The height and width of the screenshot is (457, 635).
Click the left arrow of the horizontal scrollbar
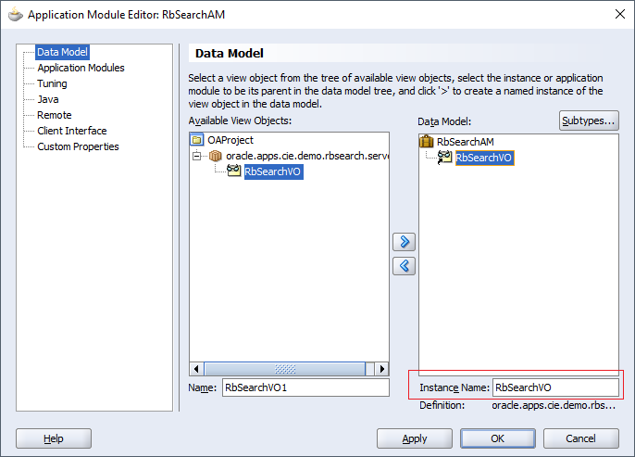point(197,369)
